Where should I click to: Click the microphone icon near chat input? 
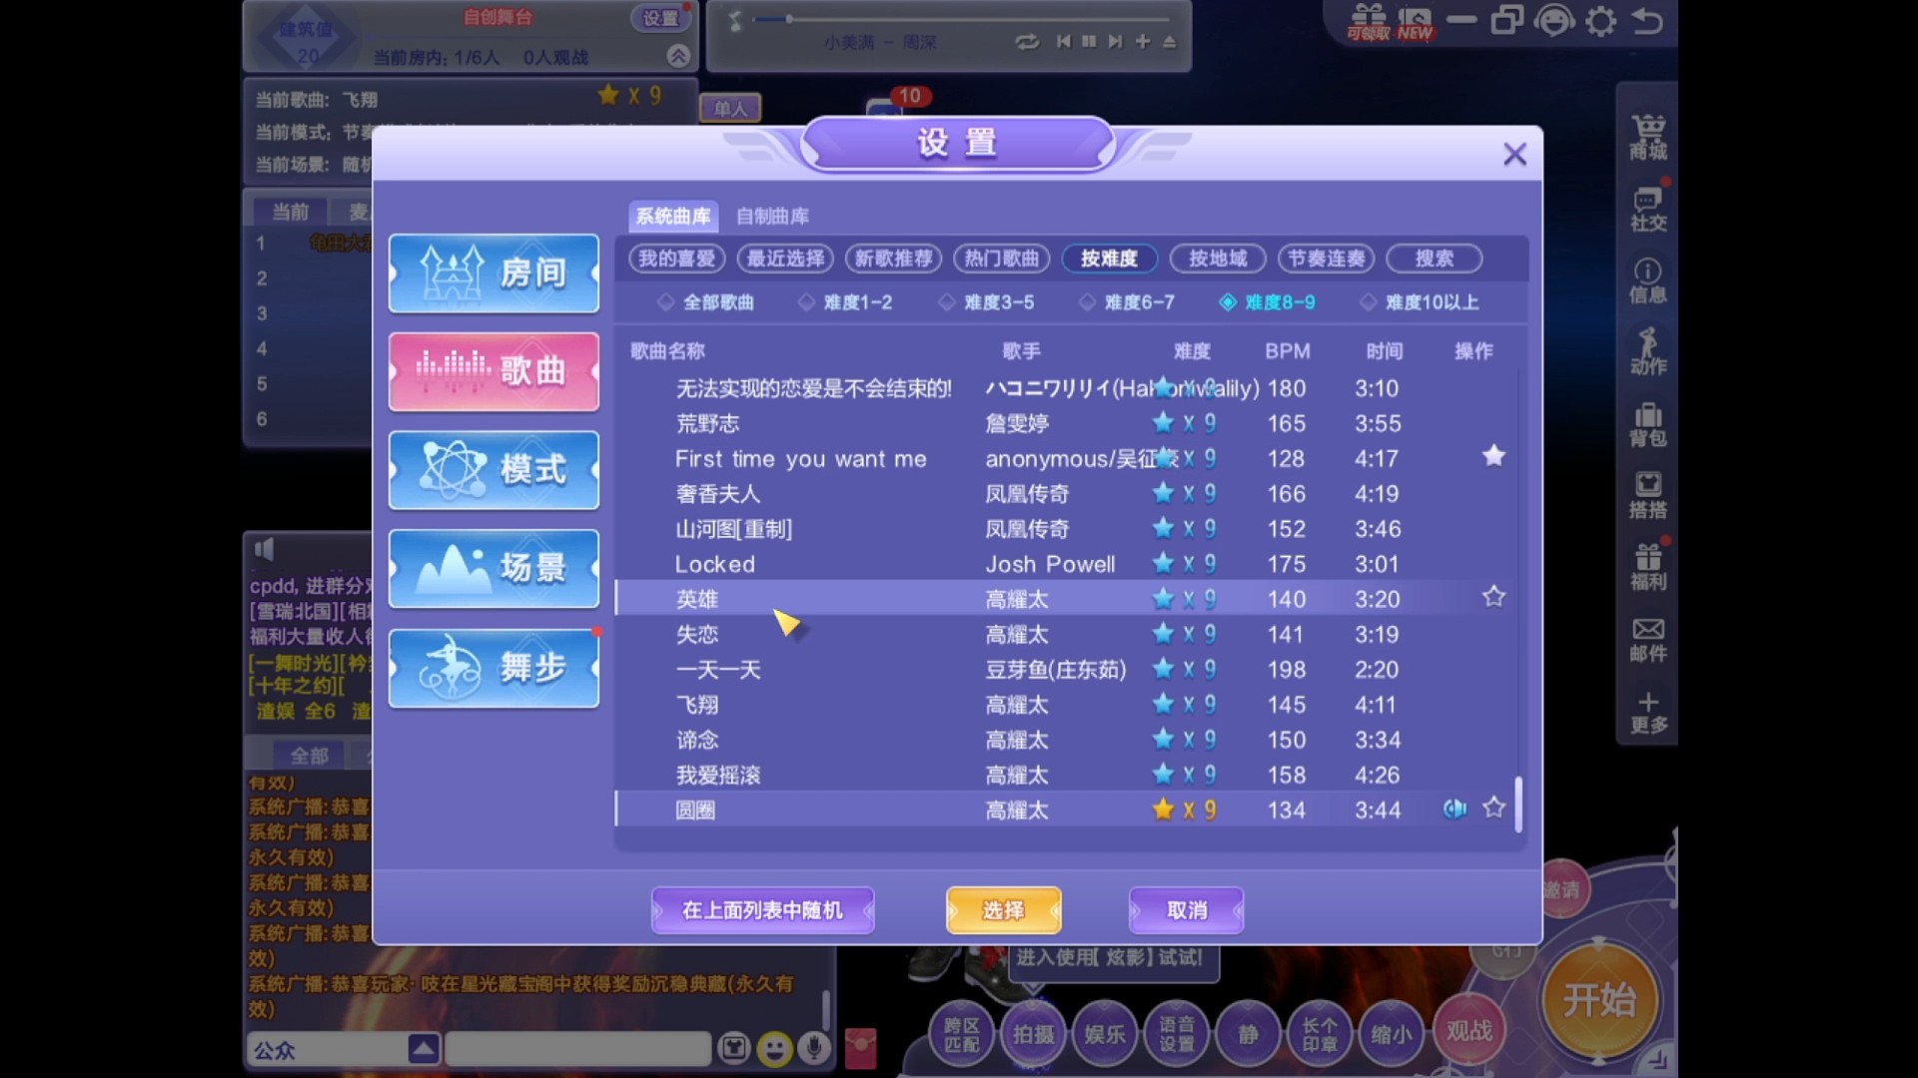tap(816, 1049)
